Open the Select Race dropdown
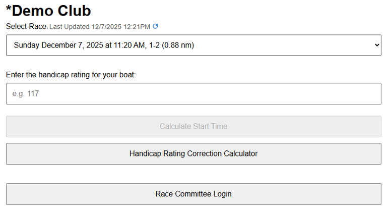Viewport: 387px width, 211px height. [x=193, y=45]
